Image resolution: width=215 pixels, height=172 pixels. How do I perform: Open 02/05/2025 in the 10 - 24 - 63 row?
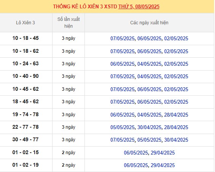click(x=176, y=64)
